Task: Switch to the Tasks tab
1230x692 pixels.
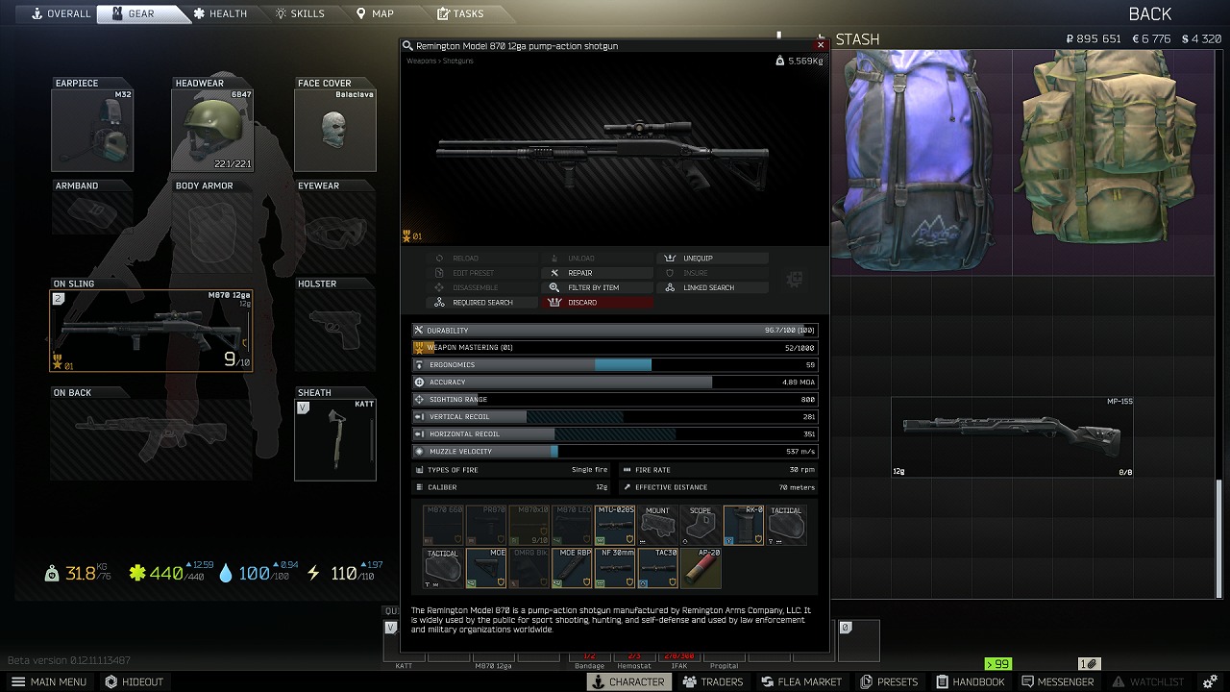Action: (x=460, y=13)
